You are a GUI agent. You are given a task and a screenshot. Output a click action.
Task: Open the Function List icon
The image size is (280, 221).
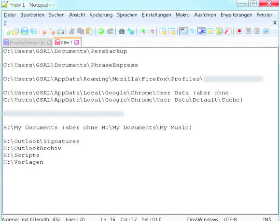pyautogui.click(x=228, y=31)
